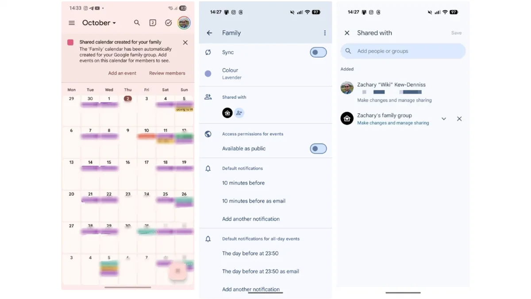Screen dimensions: 531x299
Task: Tap Review members link
Action: click(167, 73)
